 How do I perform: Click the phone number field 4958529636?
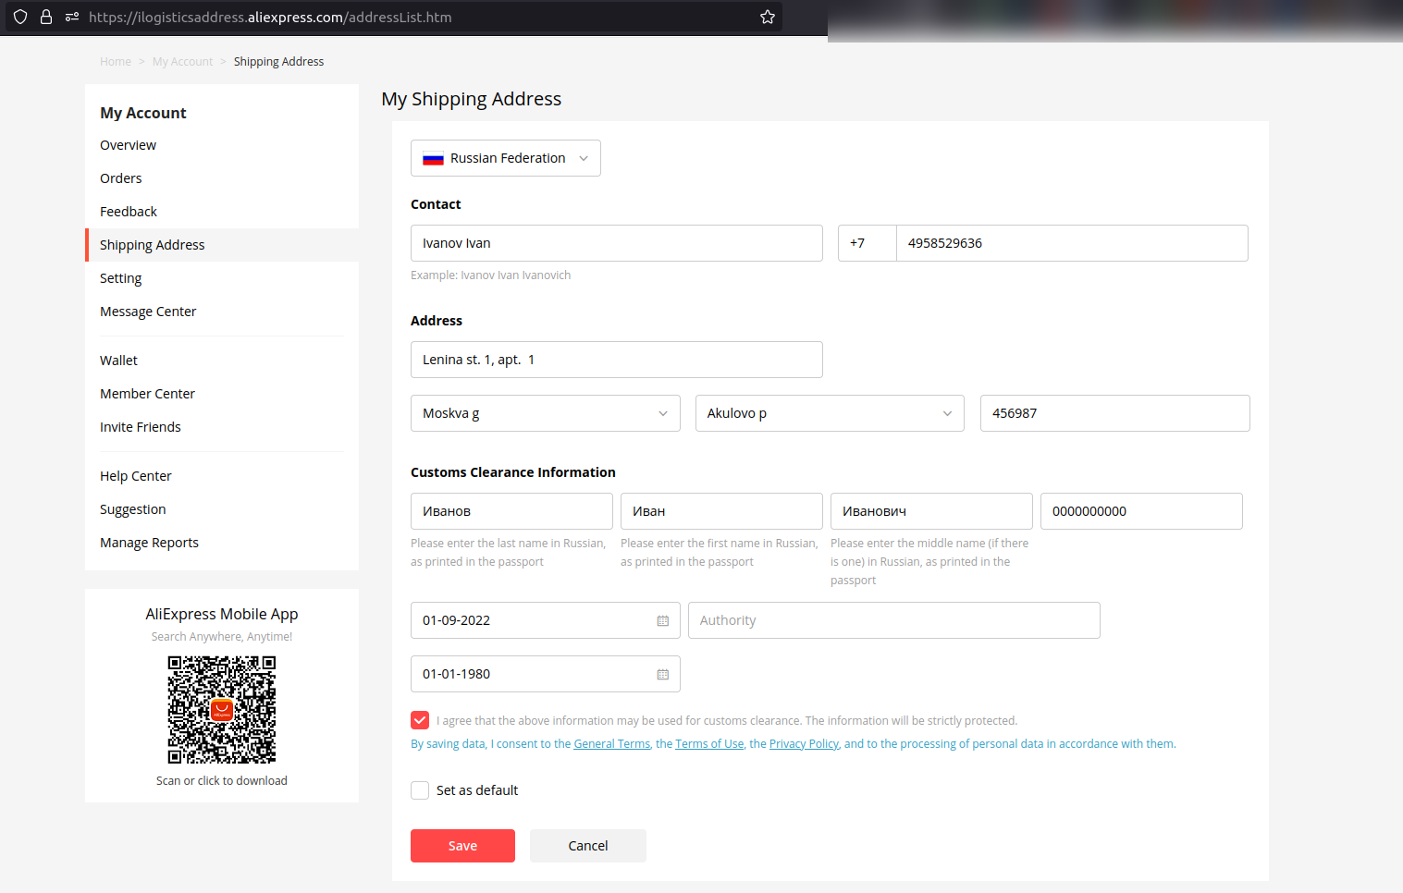click(x=1072, y=243)
